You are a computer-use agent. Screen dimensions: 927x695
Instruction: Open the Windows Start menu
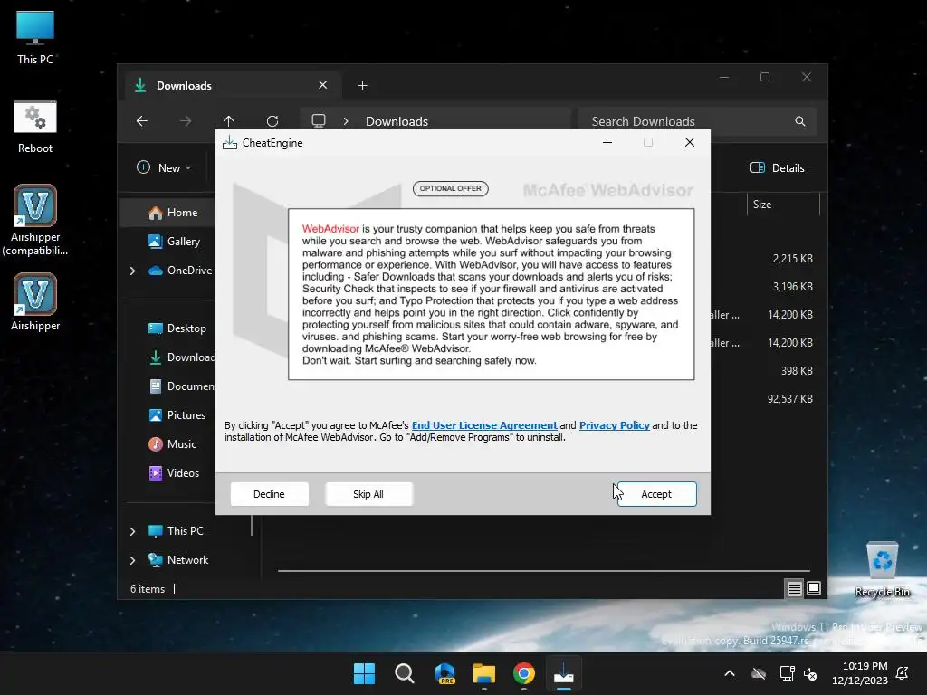[x=364, y=673]
